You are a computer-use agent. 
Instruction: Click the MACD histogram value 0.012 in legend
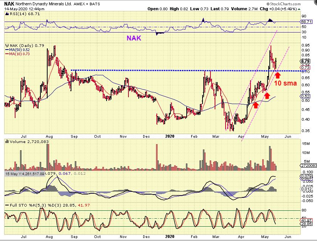[80, 174]
